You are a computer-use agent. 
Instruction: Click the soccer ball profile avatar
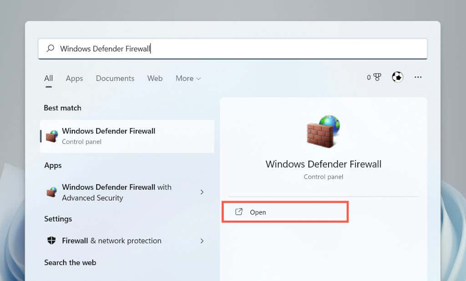click(x=397, y=77)
